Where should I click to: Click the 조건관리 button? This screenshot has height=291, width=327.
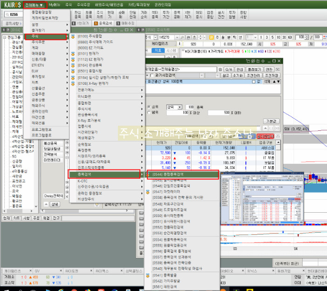click(x=253, y=75)
